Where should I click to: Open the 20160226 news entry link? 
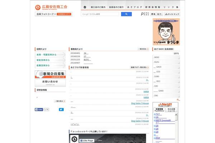click(87, 56)
